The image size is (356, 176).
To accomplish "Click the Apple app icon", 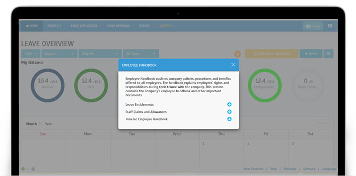I will pos(33,169).
